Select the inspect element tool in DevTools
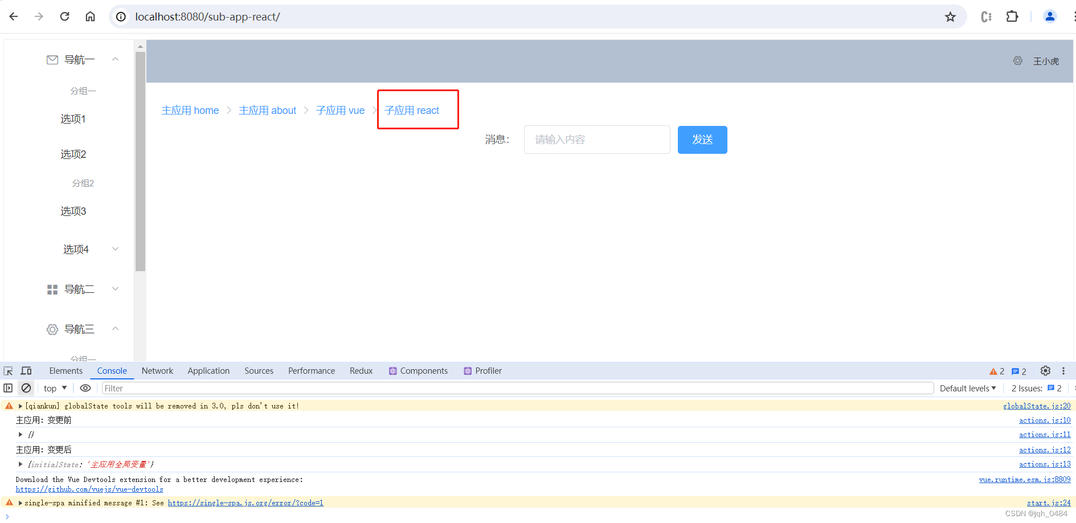Image resolution: width=1076 pixels, height=523 pixels. point(8,370)
